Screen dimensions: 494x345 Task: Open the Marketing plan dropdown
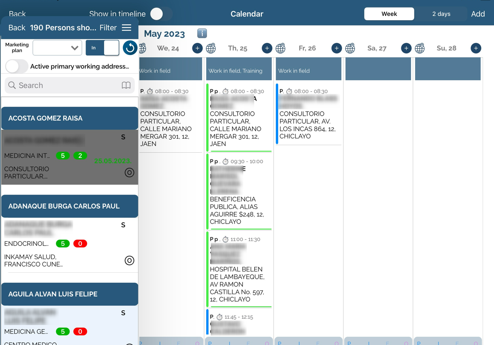pyautogui.click(x=57, y=48)
